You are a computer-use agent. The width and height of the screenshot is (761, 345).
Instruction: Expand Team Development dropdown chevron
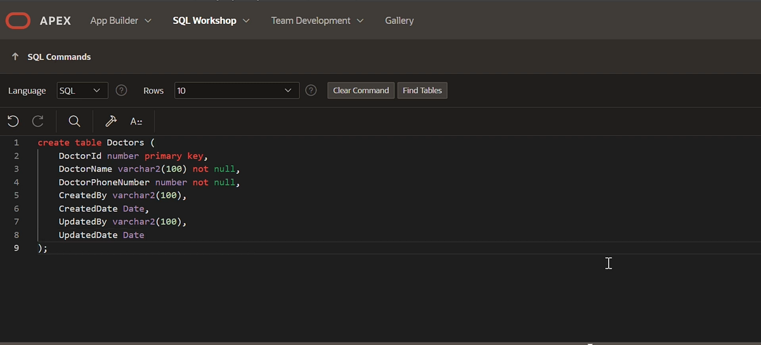tap(360, 21)
